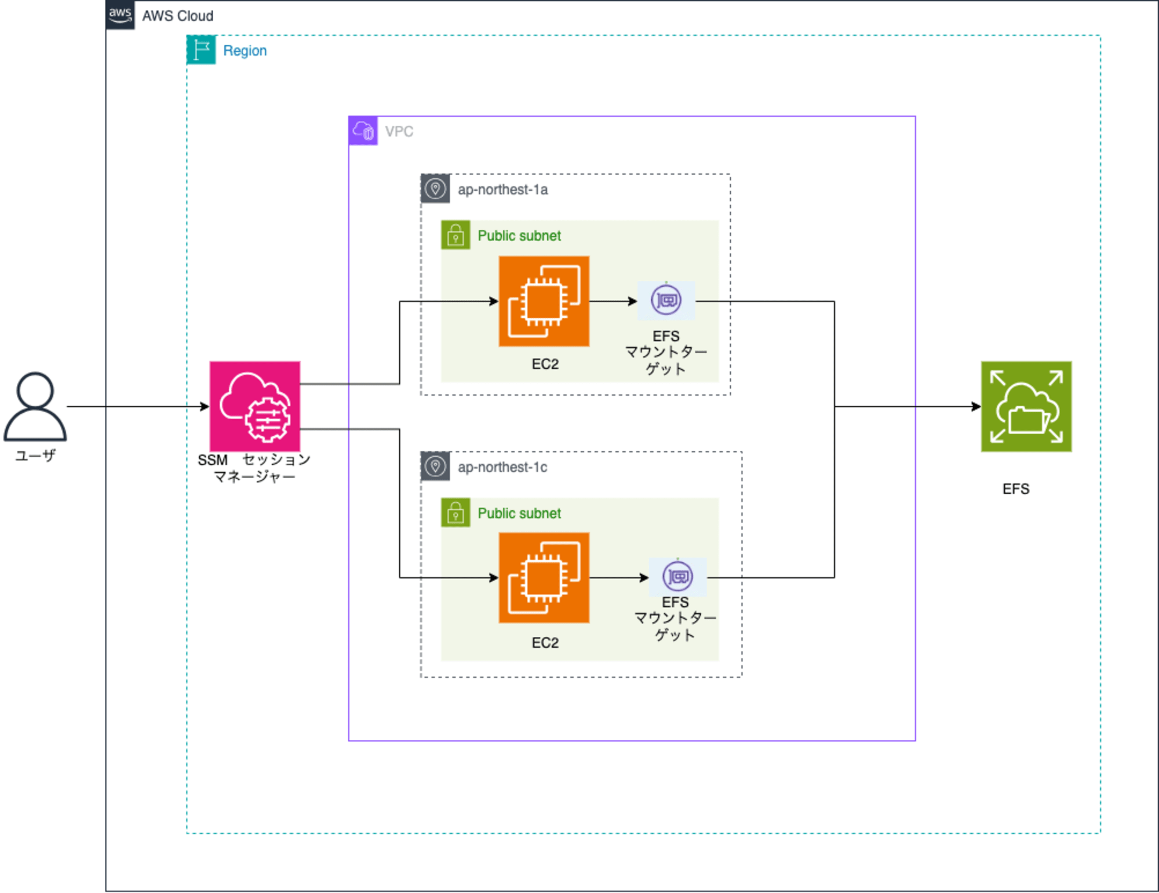
Task: Click 'Public subnet' text in ap-northest-1c
Action: [x=519, y=513]
